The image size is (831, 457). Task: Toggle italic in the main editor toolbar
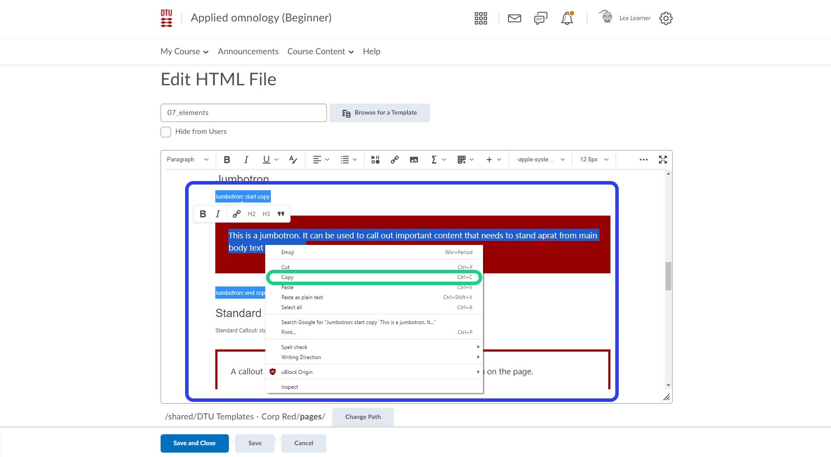[x=246, y=160]
